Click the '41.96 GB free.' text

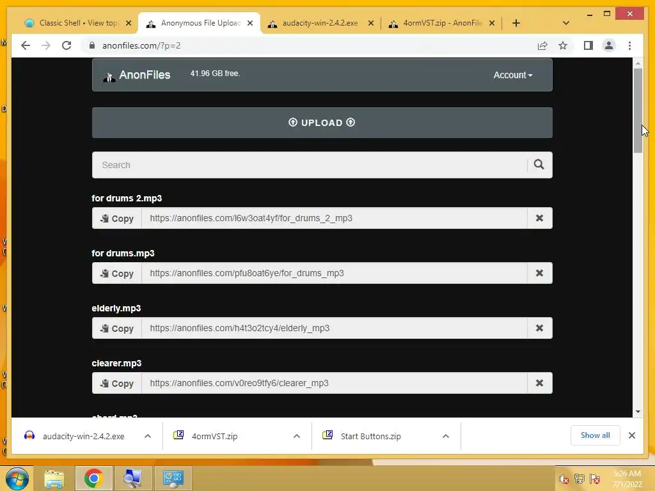click(215, 74)
